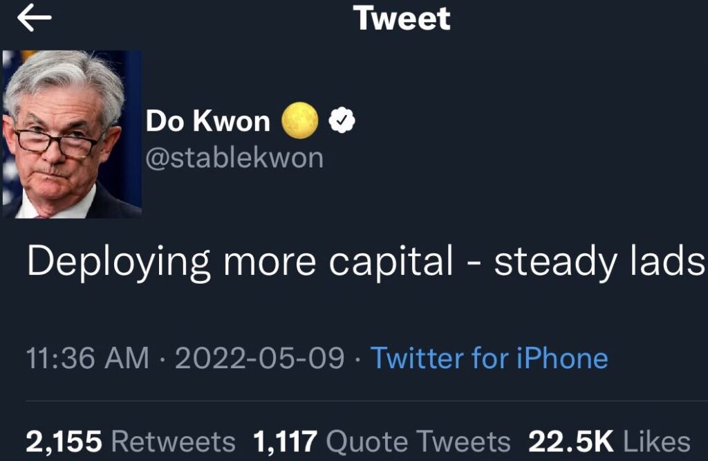Open the "Twitter for iPhone" source link
Screen dimensions: 708x461
[x=490, y=358]
